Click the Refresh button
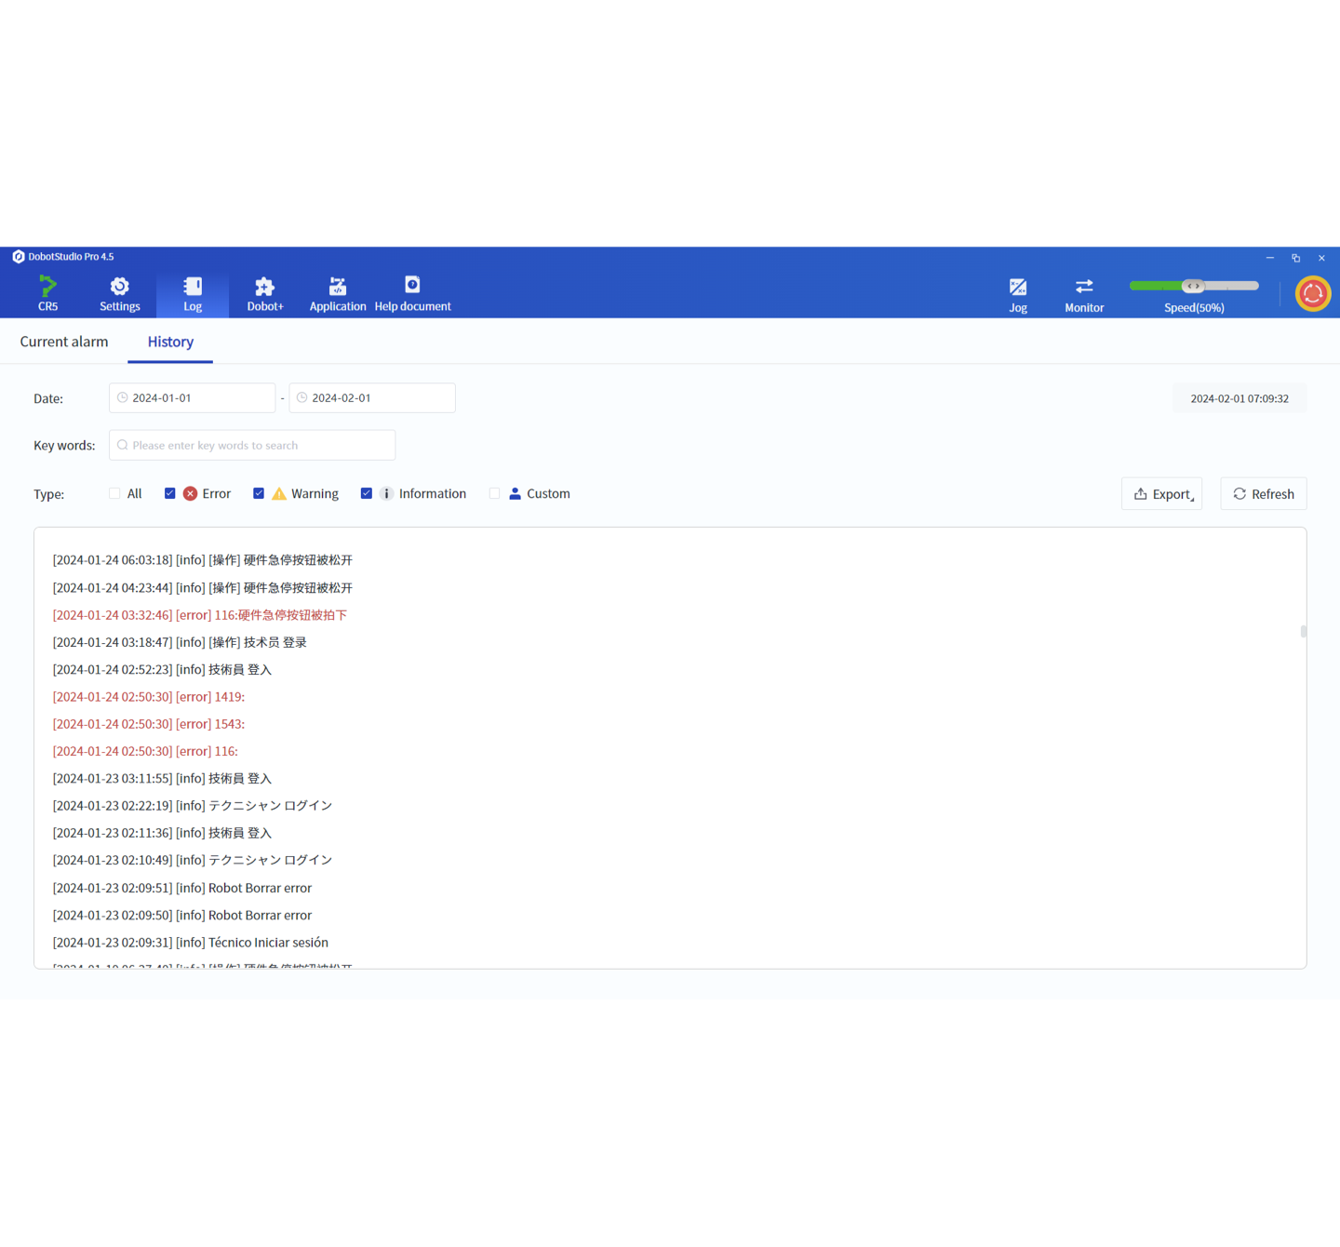1340x1247 pixels. (1263, 494)
